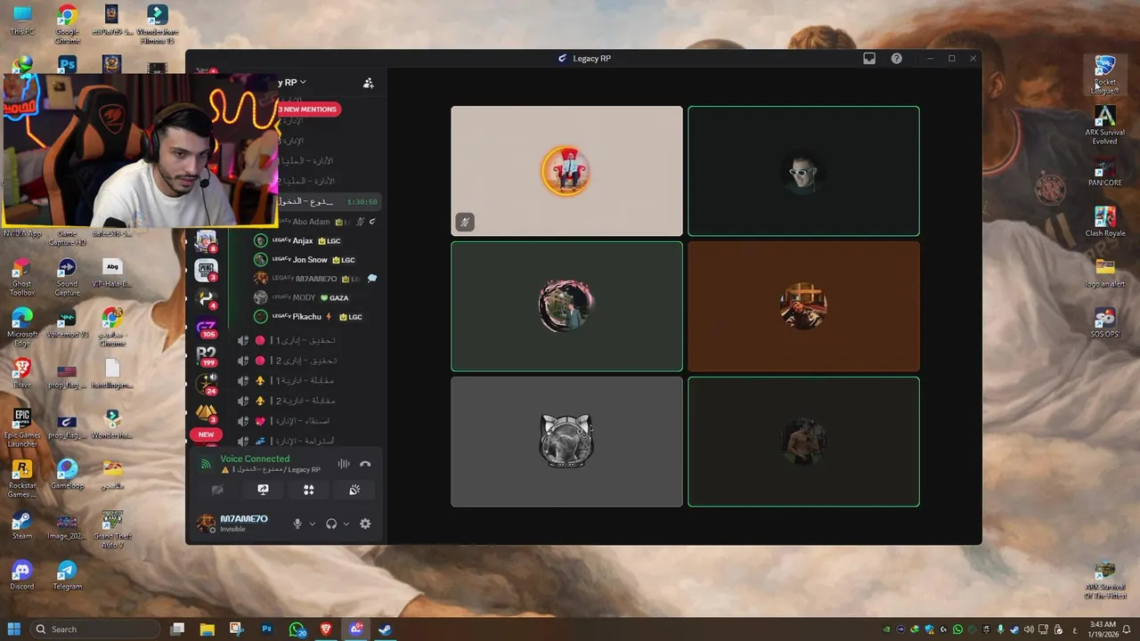Viewport: 1140px width, 641px height.
Task: Focus the grey tile with cat-ear avatar
Action: 566,442
